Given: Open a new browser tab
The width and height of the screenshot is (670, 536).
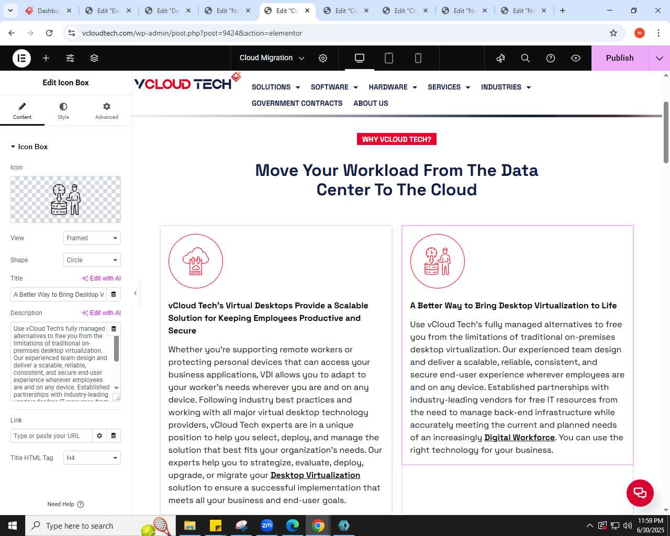Looking at the screenshot, I should click(563, 10).
